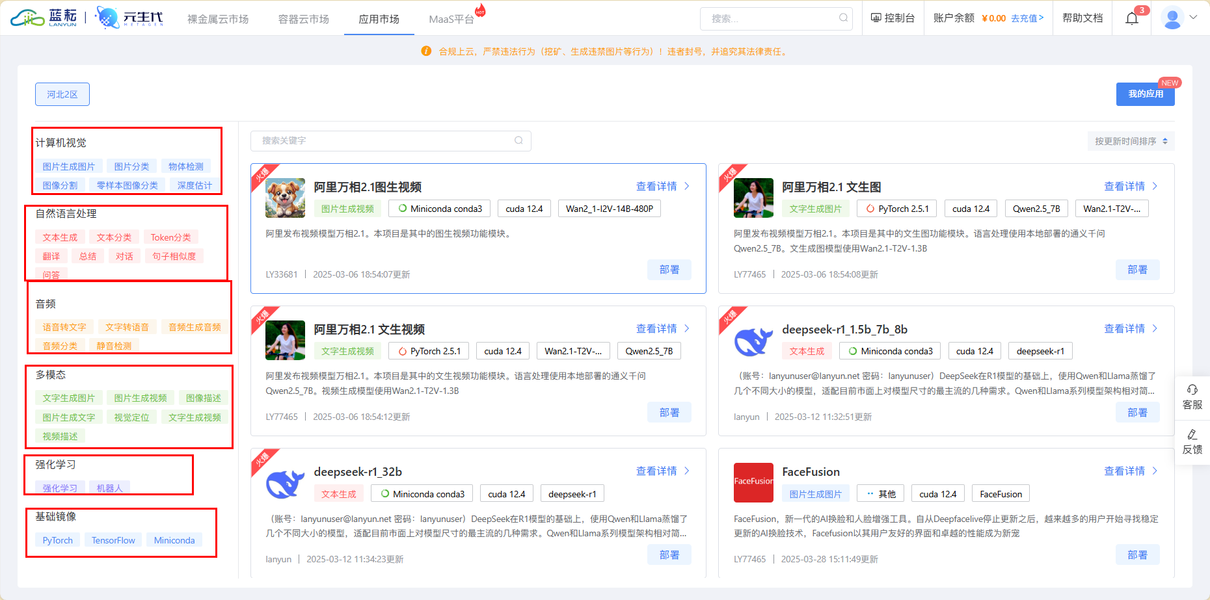Filter by 文本生成 under 自然语言处理

(x=60, y=238)
